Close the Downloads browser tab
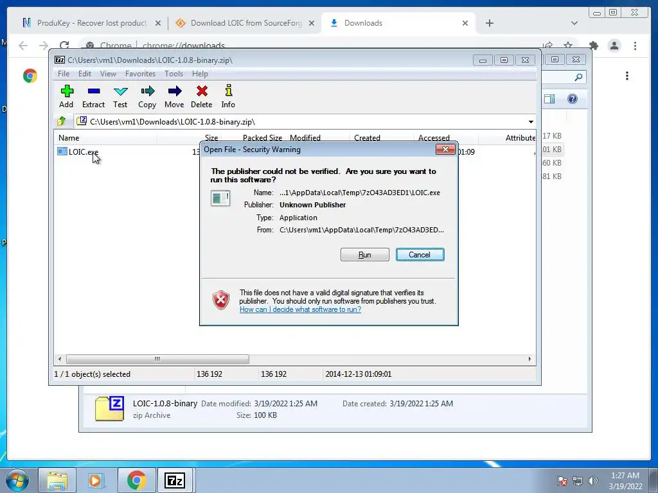This screenshot has height=493, width=658. 465,23
